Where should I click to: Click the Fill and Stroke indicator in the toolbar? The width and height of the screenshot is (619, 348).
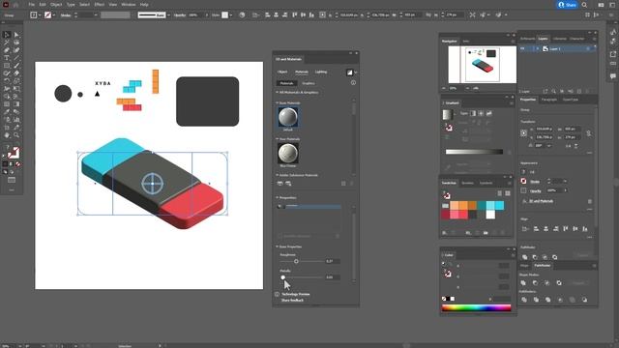pyautogui.click(x=13, y=153)
